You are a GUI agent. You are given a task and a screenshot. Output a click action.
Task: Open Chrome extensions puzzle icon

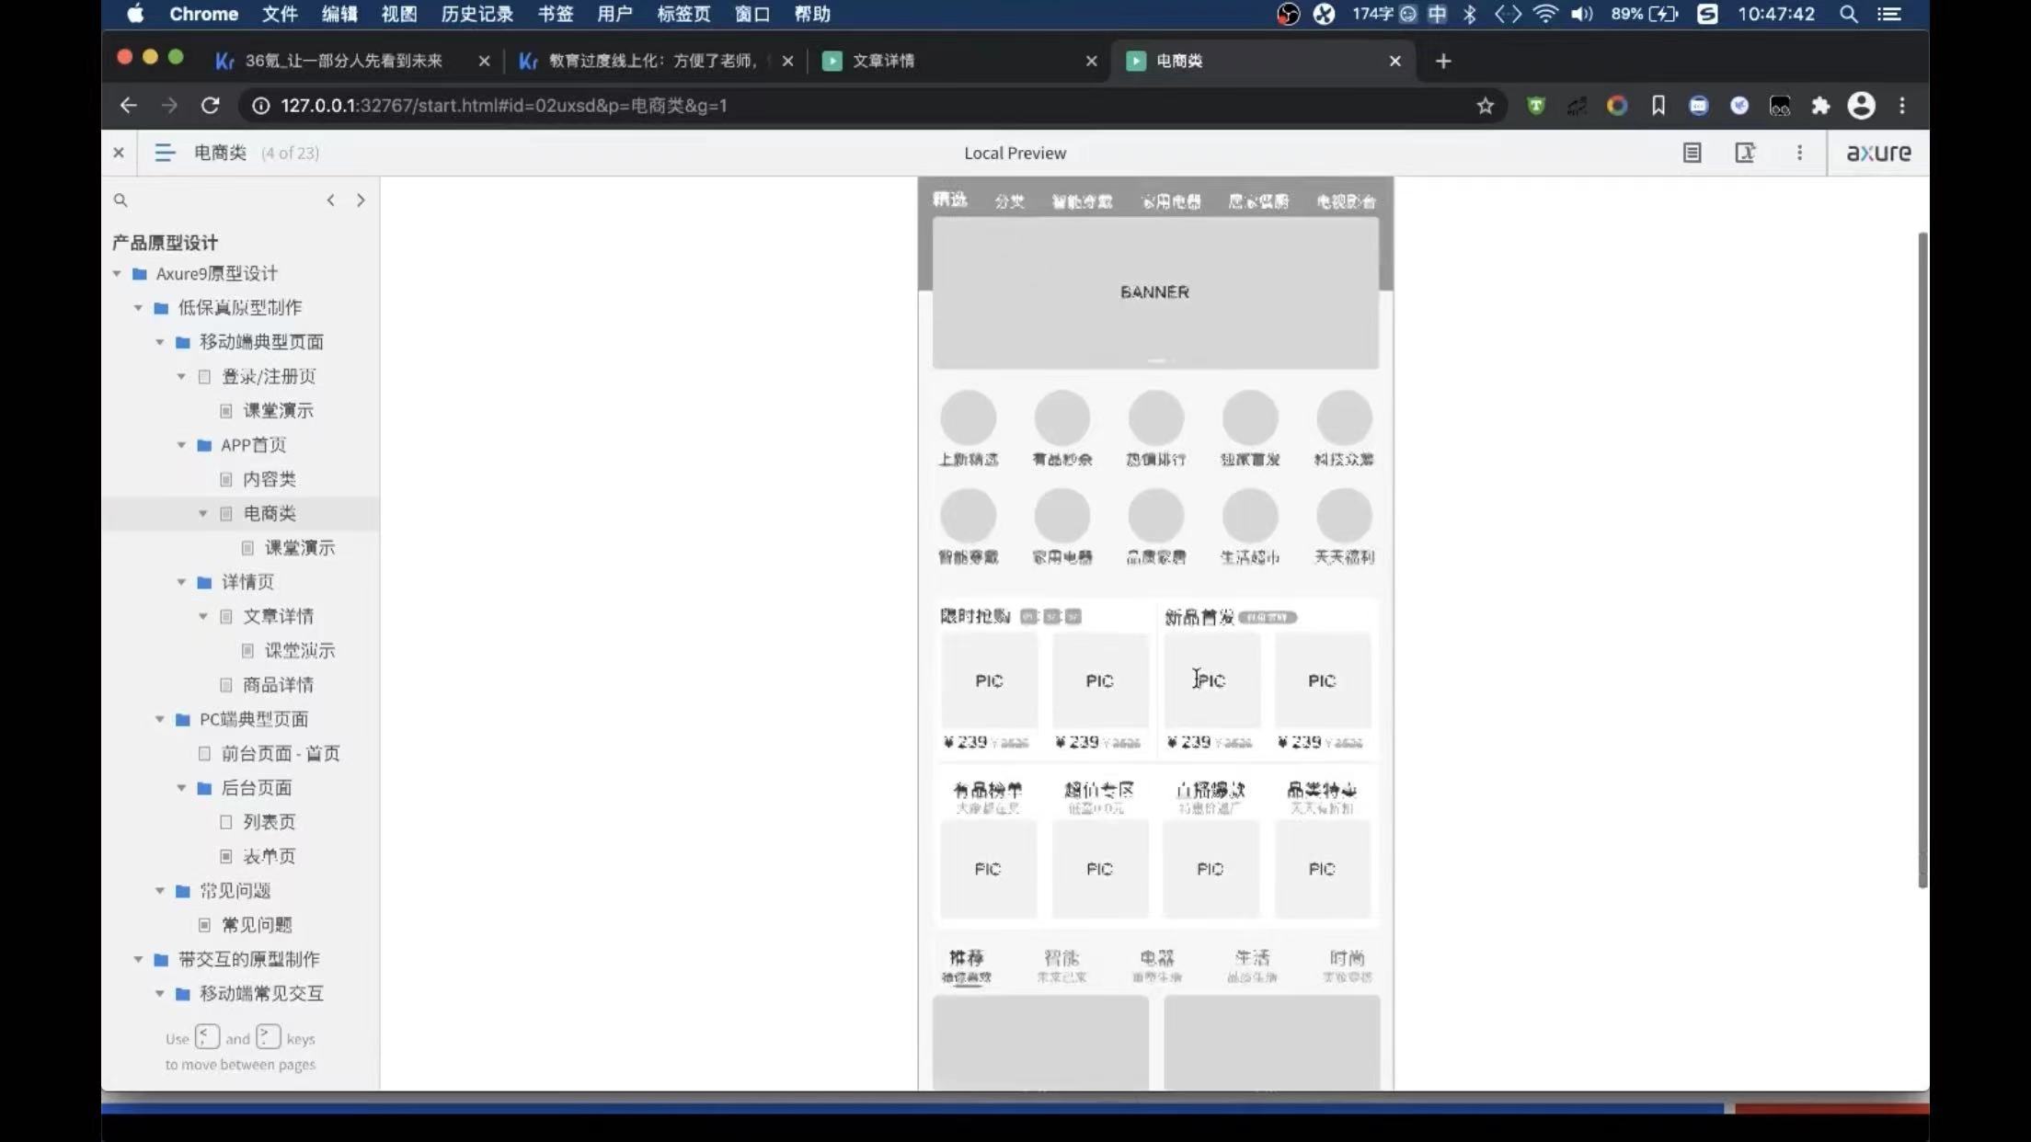(x=1819, y=106)
